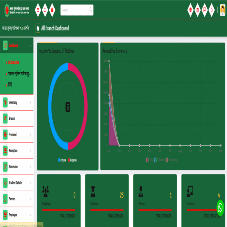Image resolution: width=227 pixels, height=227 pixels.
Task: Toggle the Expense legend in donut chart
Action: (72, 160)
